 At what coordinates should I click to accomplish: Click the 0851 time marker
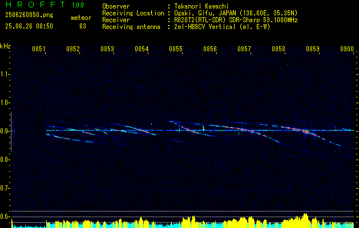pyautogui.click(x=39, y=48)
